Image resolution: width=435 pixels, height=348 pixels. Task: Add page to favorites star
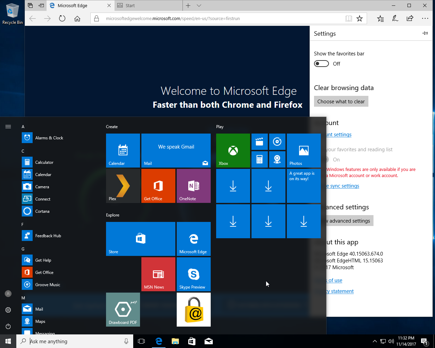[x=360, y=18]
